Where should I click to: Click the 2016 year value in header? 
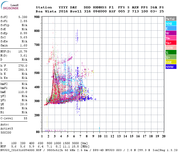[63, 11]
